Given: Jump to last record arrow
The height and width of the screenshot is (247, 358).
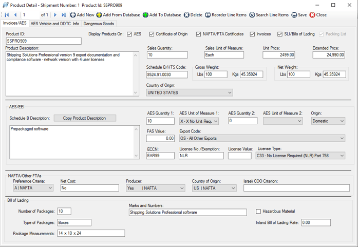Looking at the screenshot, I should 64,15.
